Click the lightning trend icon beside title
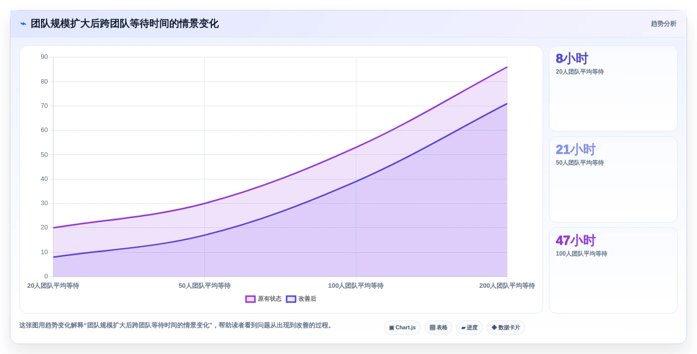 click(23, 24)
